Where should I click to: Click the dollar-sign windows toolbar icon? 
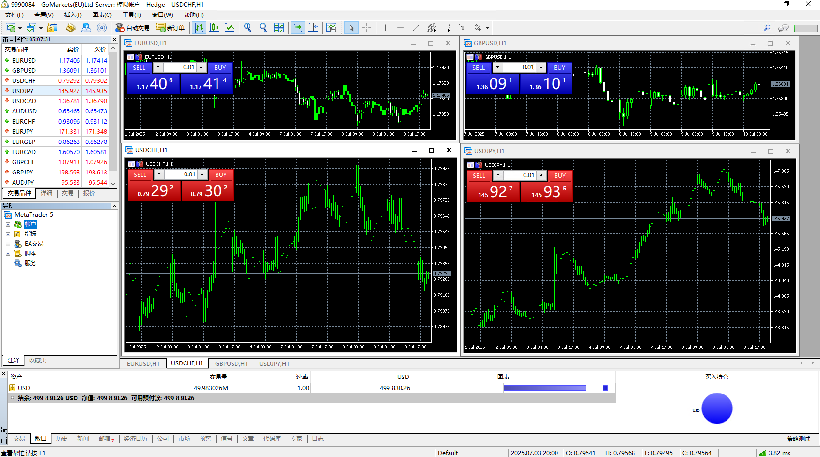[x=52, y=28]
